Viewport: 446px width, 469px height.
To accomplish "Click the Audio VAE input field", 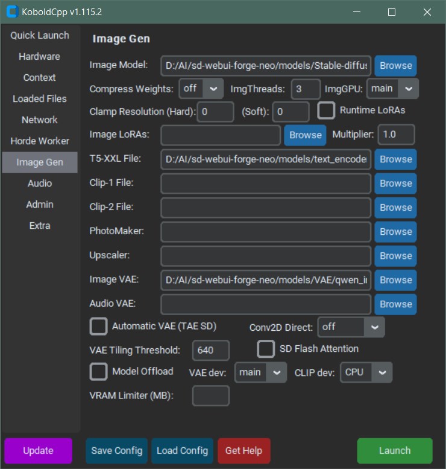I will 266,304.
